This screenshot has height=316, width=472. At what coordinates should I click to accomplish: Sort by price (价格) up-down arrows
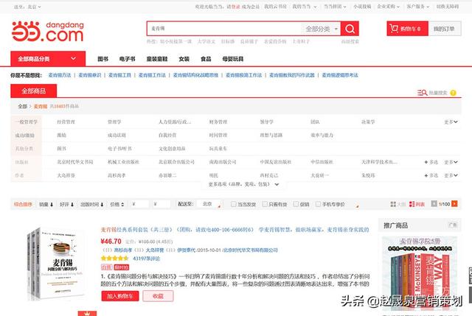point(122,205)
